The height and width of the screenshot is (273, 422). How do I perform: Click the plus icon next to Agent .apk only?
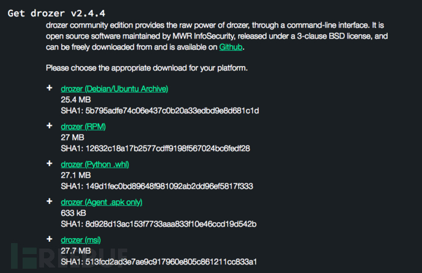(50, 202)
